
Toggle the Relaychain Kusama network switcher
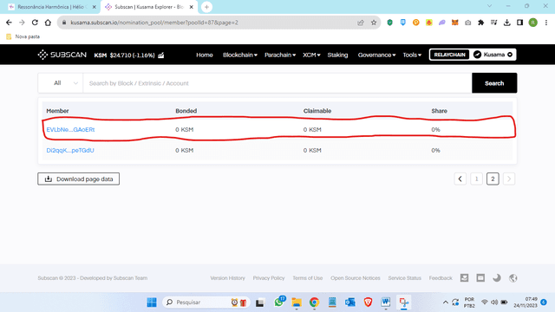(x=473, y=55)
